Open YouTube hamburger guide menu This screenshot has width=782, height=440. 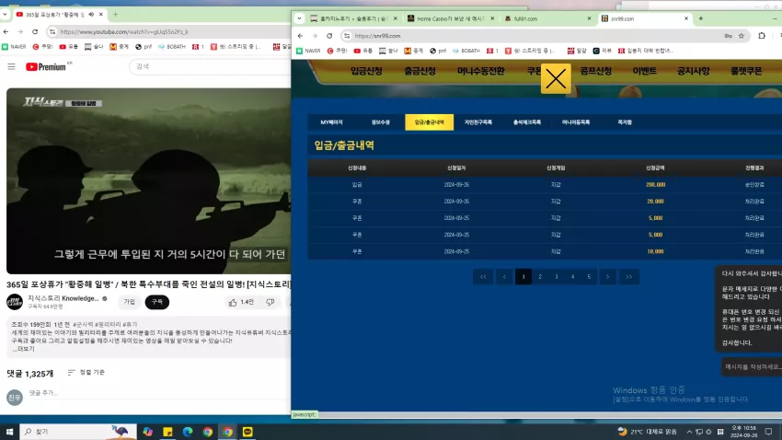click(x=11, y=66)
